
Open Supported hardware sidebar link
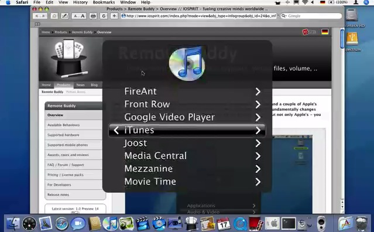coord(74,135)
